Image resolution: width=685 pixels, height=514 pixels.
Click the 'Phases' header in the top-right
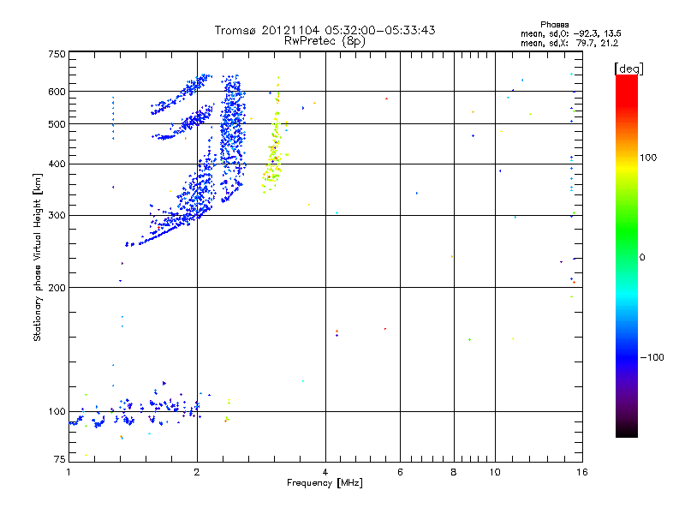tap(554, 25)
